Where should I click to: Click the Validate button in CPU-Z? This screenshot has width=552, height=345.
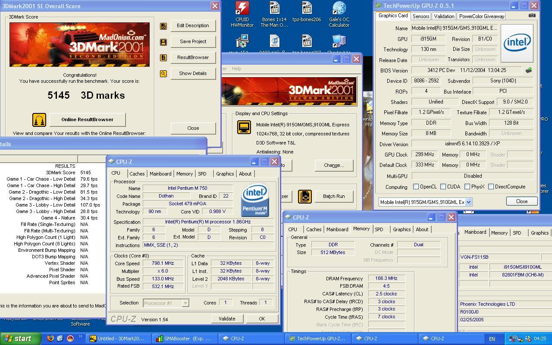(x=227, y=319)
